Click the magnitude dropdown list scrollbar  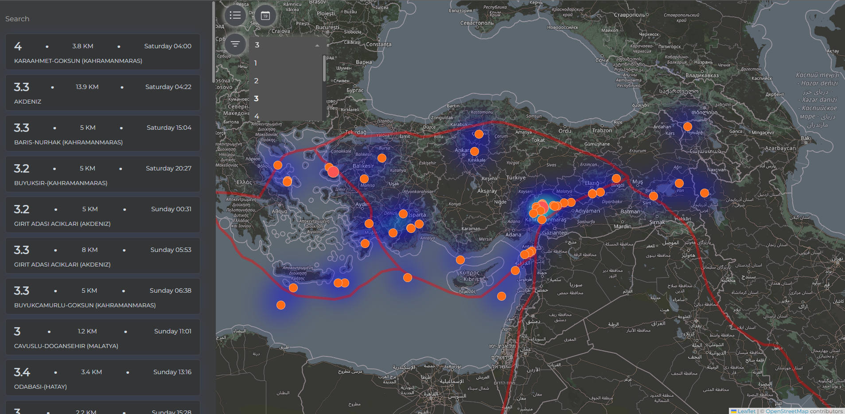[x=324, y=68]
